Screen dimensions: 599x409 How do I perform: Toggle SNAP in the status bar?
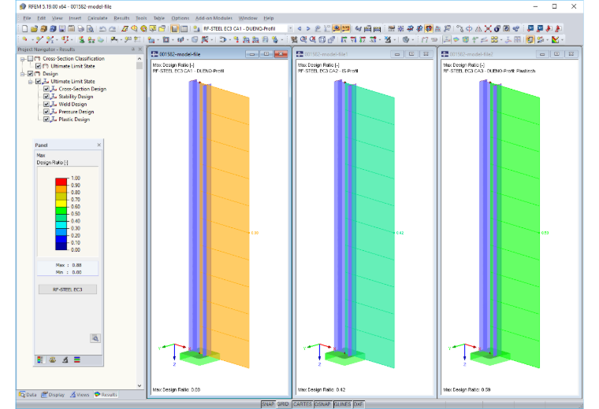click(268, 404)
